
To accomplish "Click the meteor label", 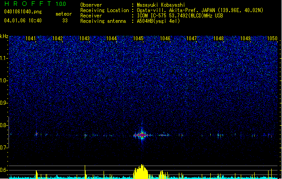I will point(64,14).
